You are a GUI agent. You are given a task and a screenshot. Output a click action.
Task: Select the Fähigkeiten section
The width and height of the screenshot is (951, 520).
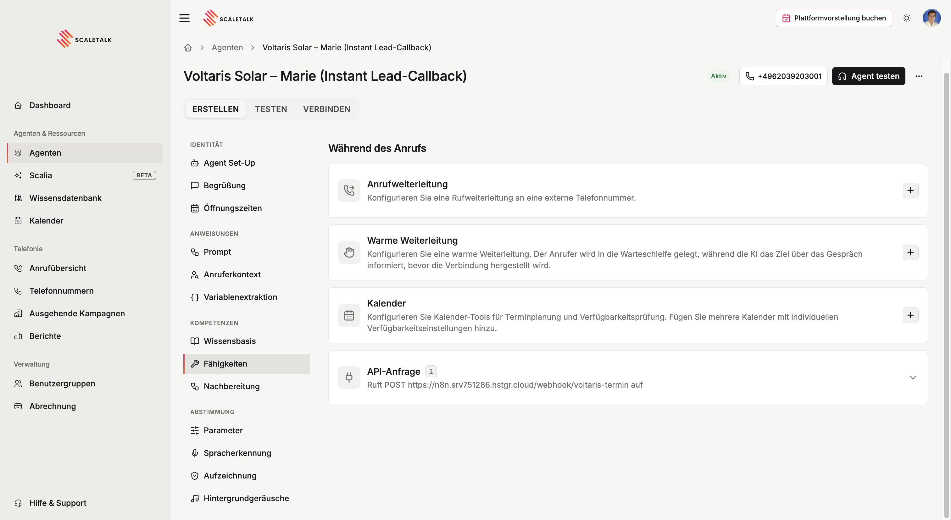pyautogui.click(x=247, y=364)
